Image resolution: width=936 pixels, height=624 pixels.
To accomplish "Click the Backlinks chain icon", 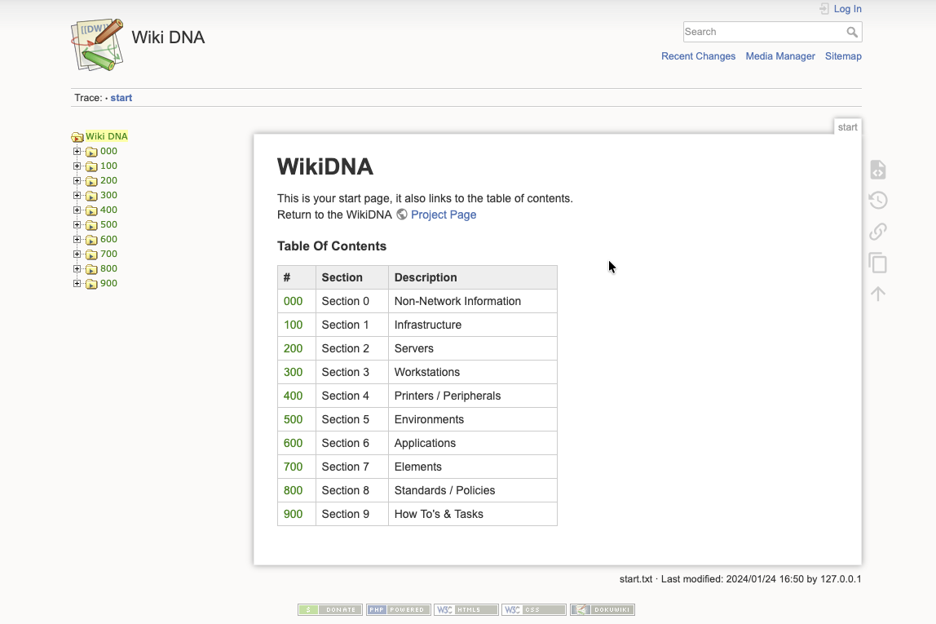I will [877, 232].
